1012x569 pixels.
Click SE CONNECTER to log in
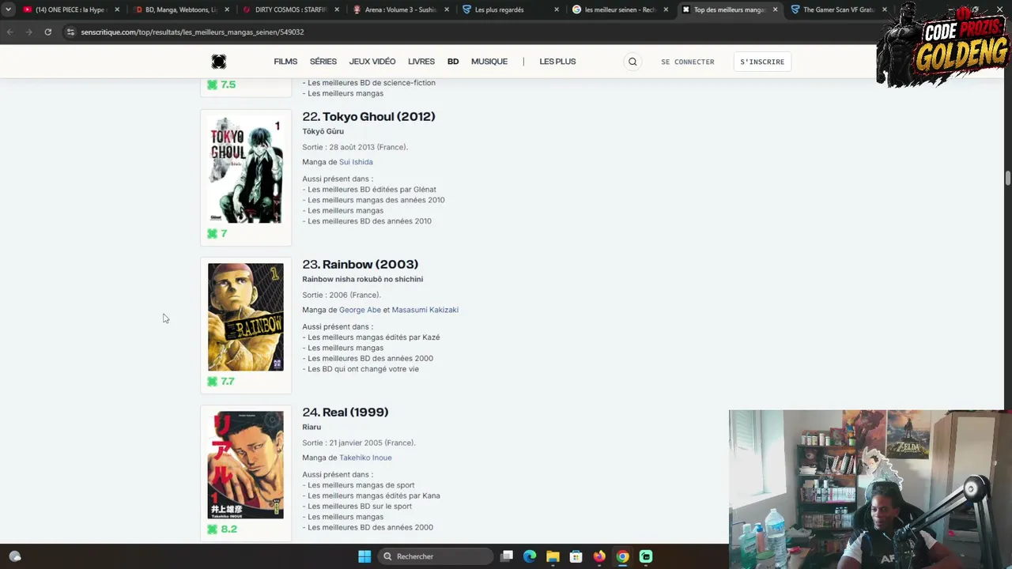pos(688,62)
